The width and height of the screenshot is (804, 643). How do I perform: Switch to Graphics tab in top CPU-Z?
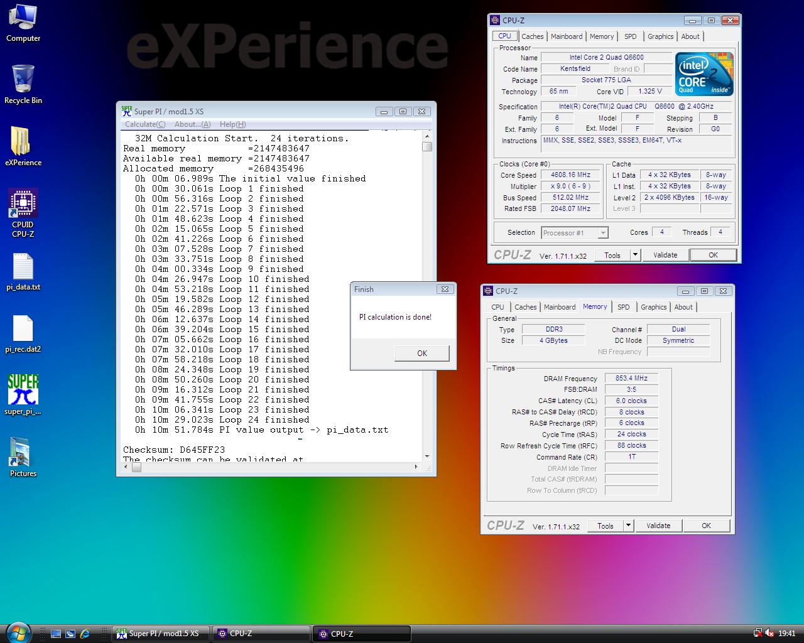coord(661,36)
